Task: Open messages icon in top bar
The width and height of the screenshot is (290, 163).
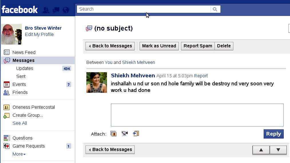Action: pyautogui.click(x=56, y=10)
